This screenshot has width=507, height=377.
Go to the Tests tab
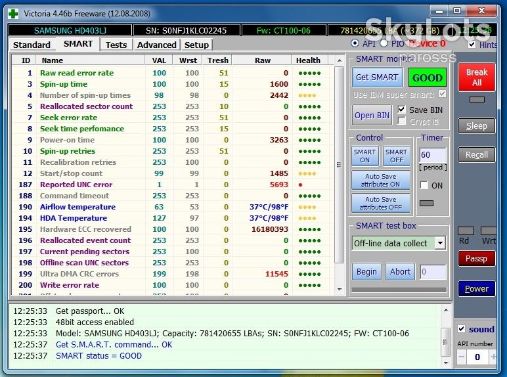[x=116, y=45]
